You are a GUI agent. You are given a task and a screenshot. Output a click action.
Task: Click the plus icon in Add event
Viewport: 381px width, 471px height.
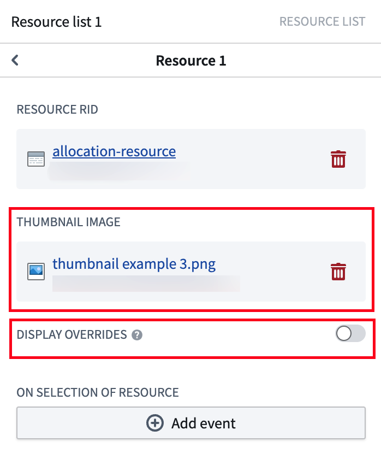[155, 423]
